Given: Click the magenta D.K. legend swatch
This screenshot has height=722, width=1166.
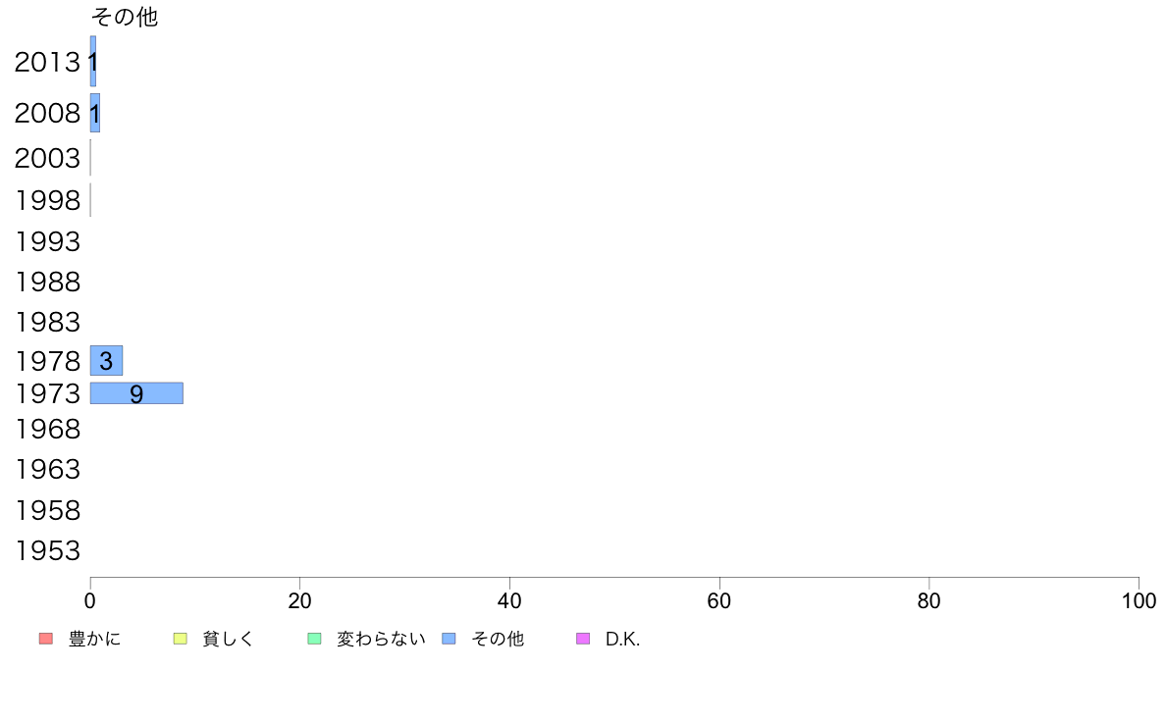Looking at the screenshot, I should click(x=583, y=639).
